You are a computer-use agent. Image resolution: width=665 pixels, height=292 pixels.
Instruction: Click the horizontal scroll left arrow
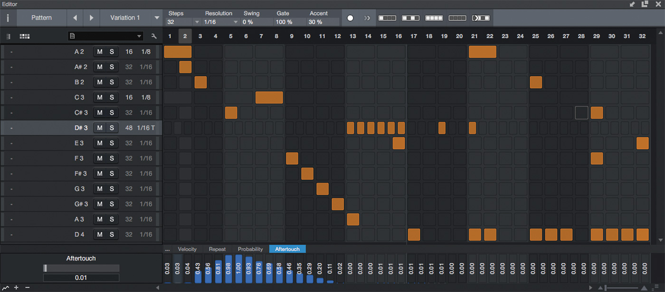click(158, 288)
